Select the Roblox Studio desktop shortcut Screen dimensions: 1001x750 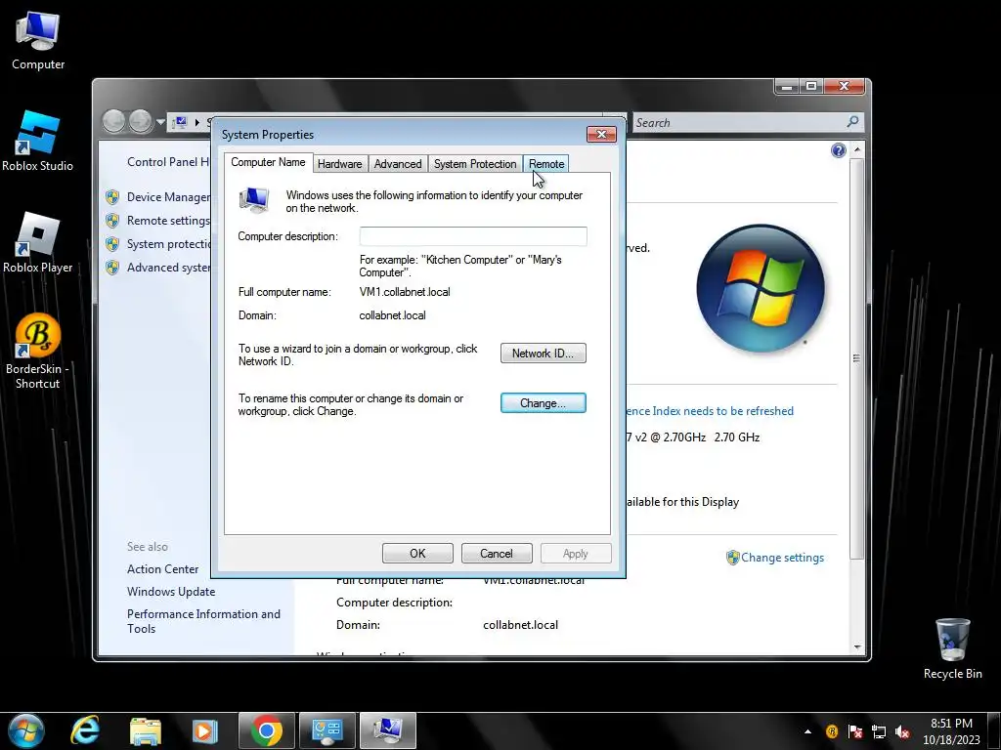38,141
